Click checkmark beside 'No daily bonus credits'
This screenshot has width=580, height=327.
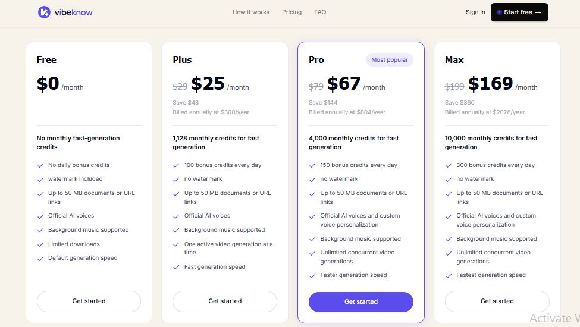(x=40, y=165)
